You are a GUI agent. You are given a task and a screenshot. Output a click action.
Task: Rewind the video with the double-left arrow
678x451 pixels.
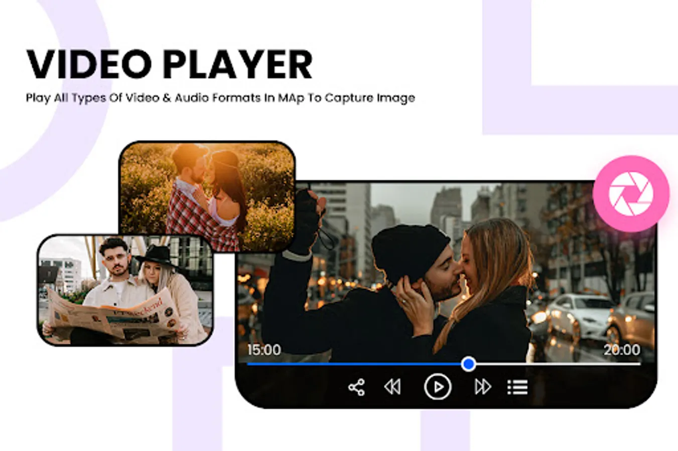(x=392, y=387)
